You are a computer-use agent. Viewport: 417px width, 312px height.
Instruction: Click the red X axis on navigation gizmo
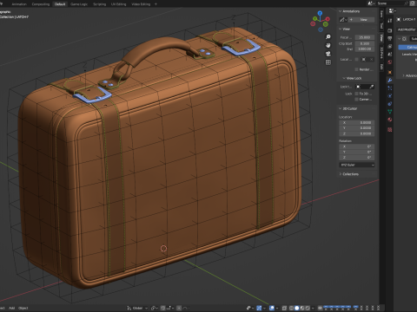tap(328, 19)
